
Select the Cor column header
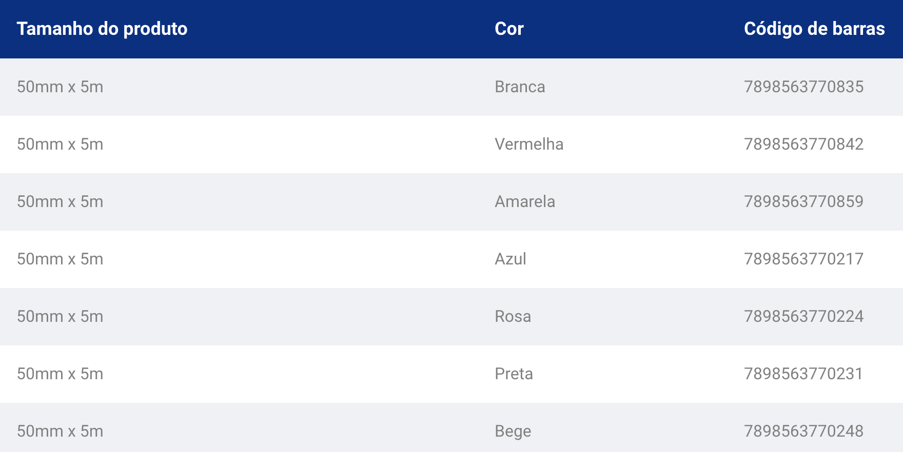point(509,29)
